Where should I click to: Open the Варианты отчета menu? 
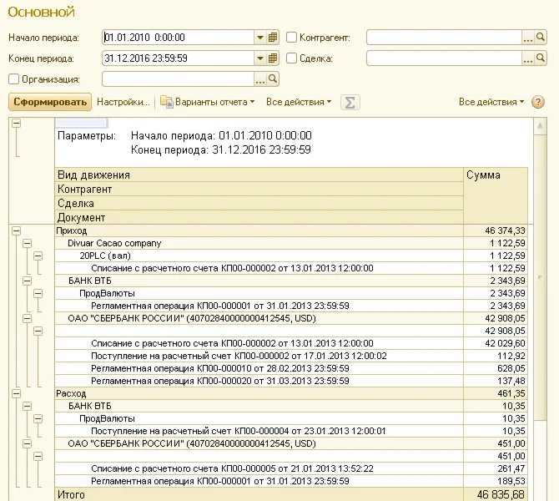click(x=208, y=102)
